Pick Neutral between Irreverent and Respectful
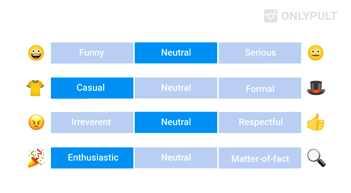This screenshot has height=193, width=351. 176,123
